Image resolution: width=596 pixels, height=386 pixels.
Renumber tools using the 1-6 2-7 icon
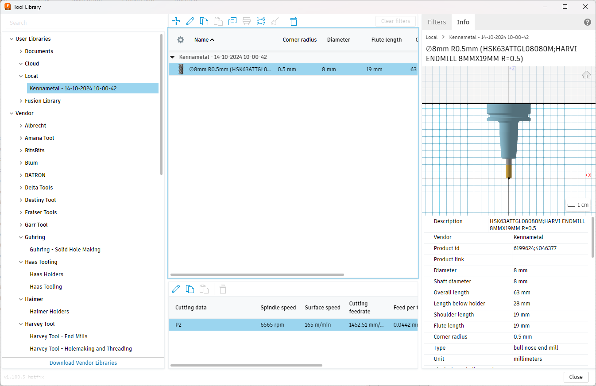click(261, 21)
